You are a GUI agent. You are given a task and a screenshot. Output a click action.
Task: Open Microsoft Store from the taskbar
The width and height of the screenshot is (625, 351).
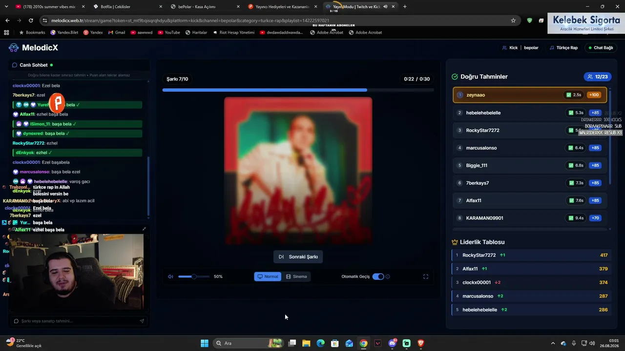pos(335,343)
